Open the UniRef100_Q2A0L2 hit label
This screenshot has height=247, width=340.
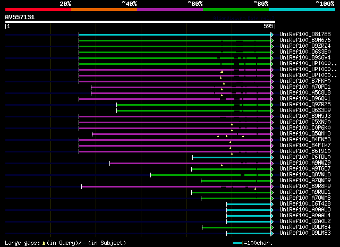305,222
